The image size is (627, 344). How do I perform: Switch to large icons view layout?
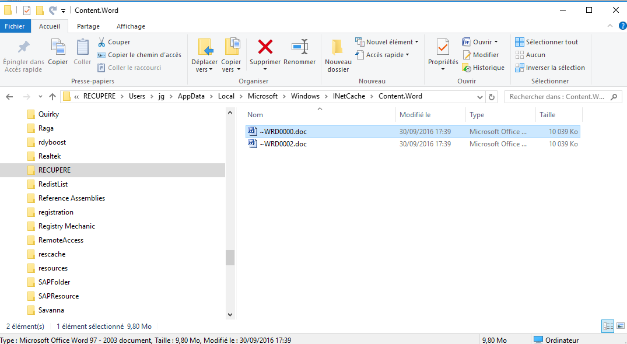point(620,326)
